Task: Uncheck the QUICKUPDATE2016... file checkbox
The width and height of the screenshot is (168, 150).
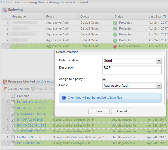Action: [13, 114]
